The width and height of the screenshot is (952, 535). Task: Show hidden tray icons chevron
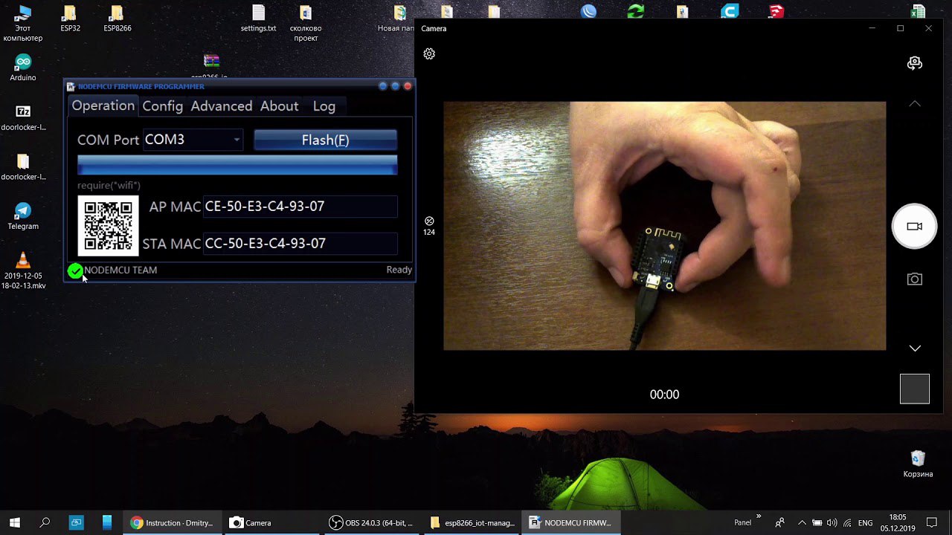coord(802,522)
